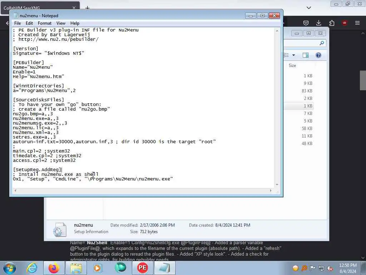Minimize the Explorer window
366x275 pixels.
[x=297, y=33]
